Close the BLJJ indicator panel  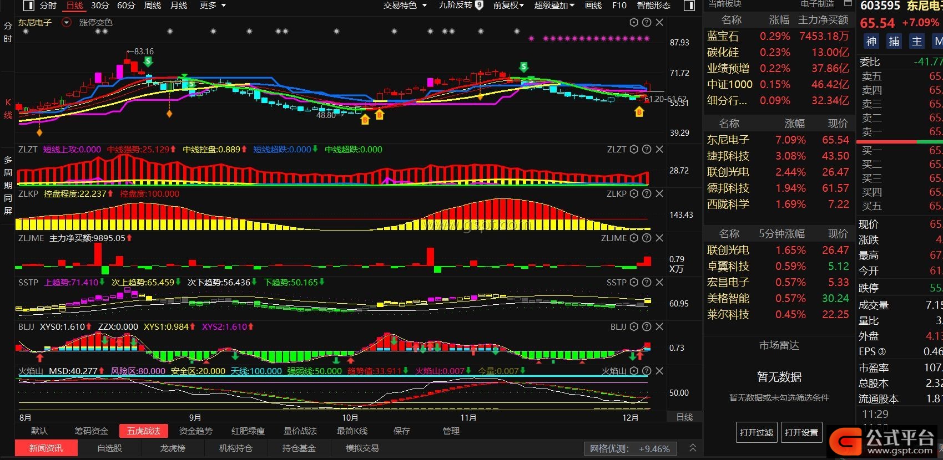coord(659,326)
